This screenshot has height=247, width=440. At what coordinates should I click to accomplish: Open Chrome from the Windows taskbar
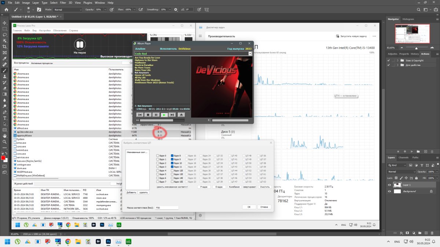tap(68, 242)
